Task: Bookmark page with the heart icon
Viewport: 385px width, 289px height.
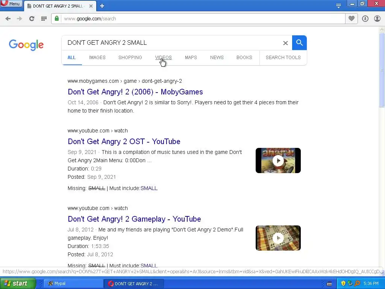Action: (352, 18)
